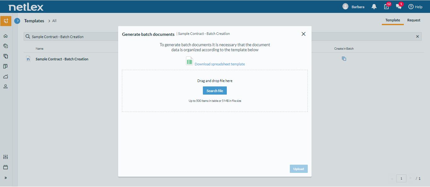Viewport: 430px width, 187px height.
Task: Open the notifications bell icon
Action: (x=374, y=7)
